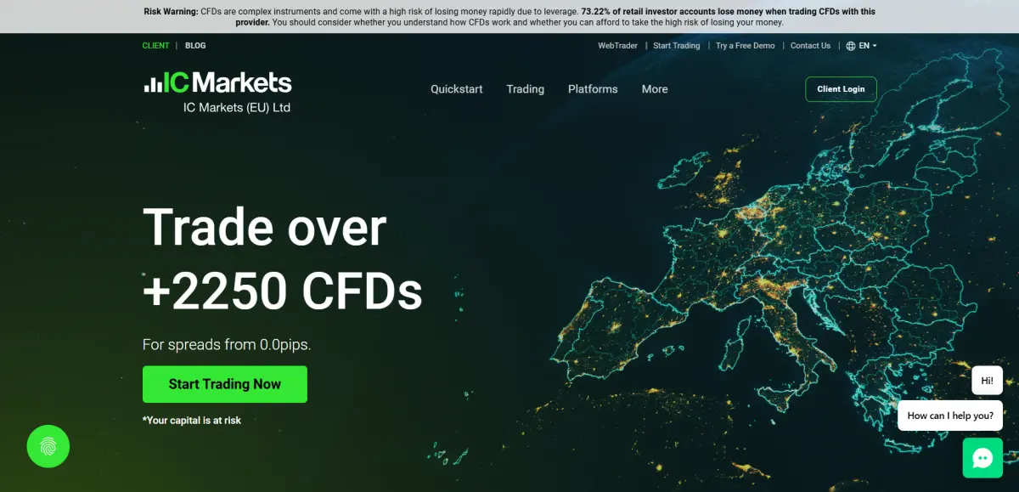Click 'How can I help you?' chat bubble

coord(950,416)
